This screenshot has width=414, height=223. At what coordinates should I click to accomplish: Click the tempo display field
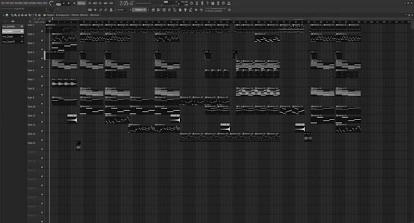tap(82, 4)
